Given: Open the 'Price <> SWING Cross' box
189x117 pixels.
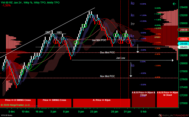Looking at the screenshot, I should (x=54, y=103).
